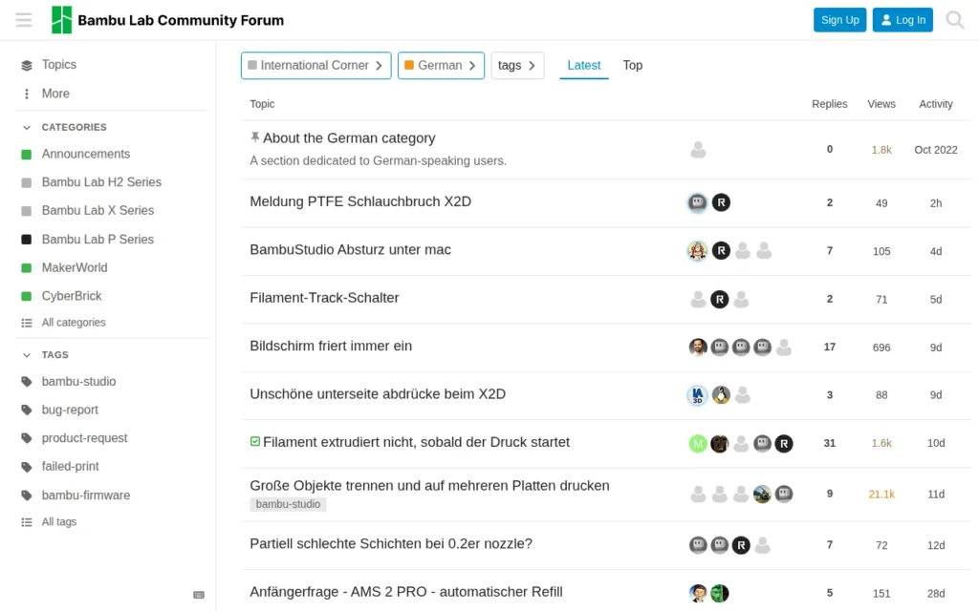Image resolution: width=979 pixels, height=611 pixels.
Task: Click the green avatar on Anfängerfrage row
Action: point(719,594)
